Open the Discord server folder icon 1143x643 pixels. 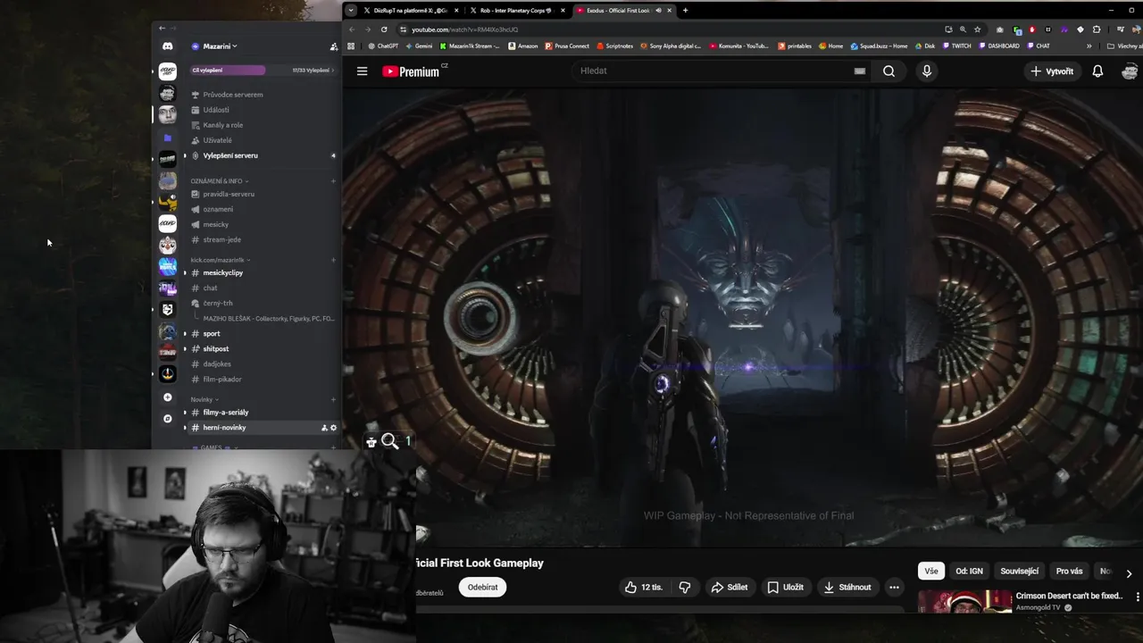click(167, 138)
